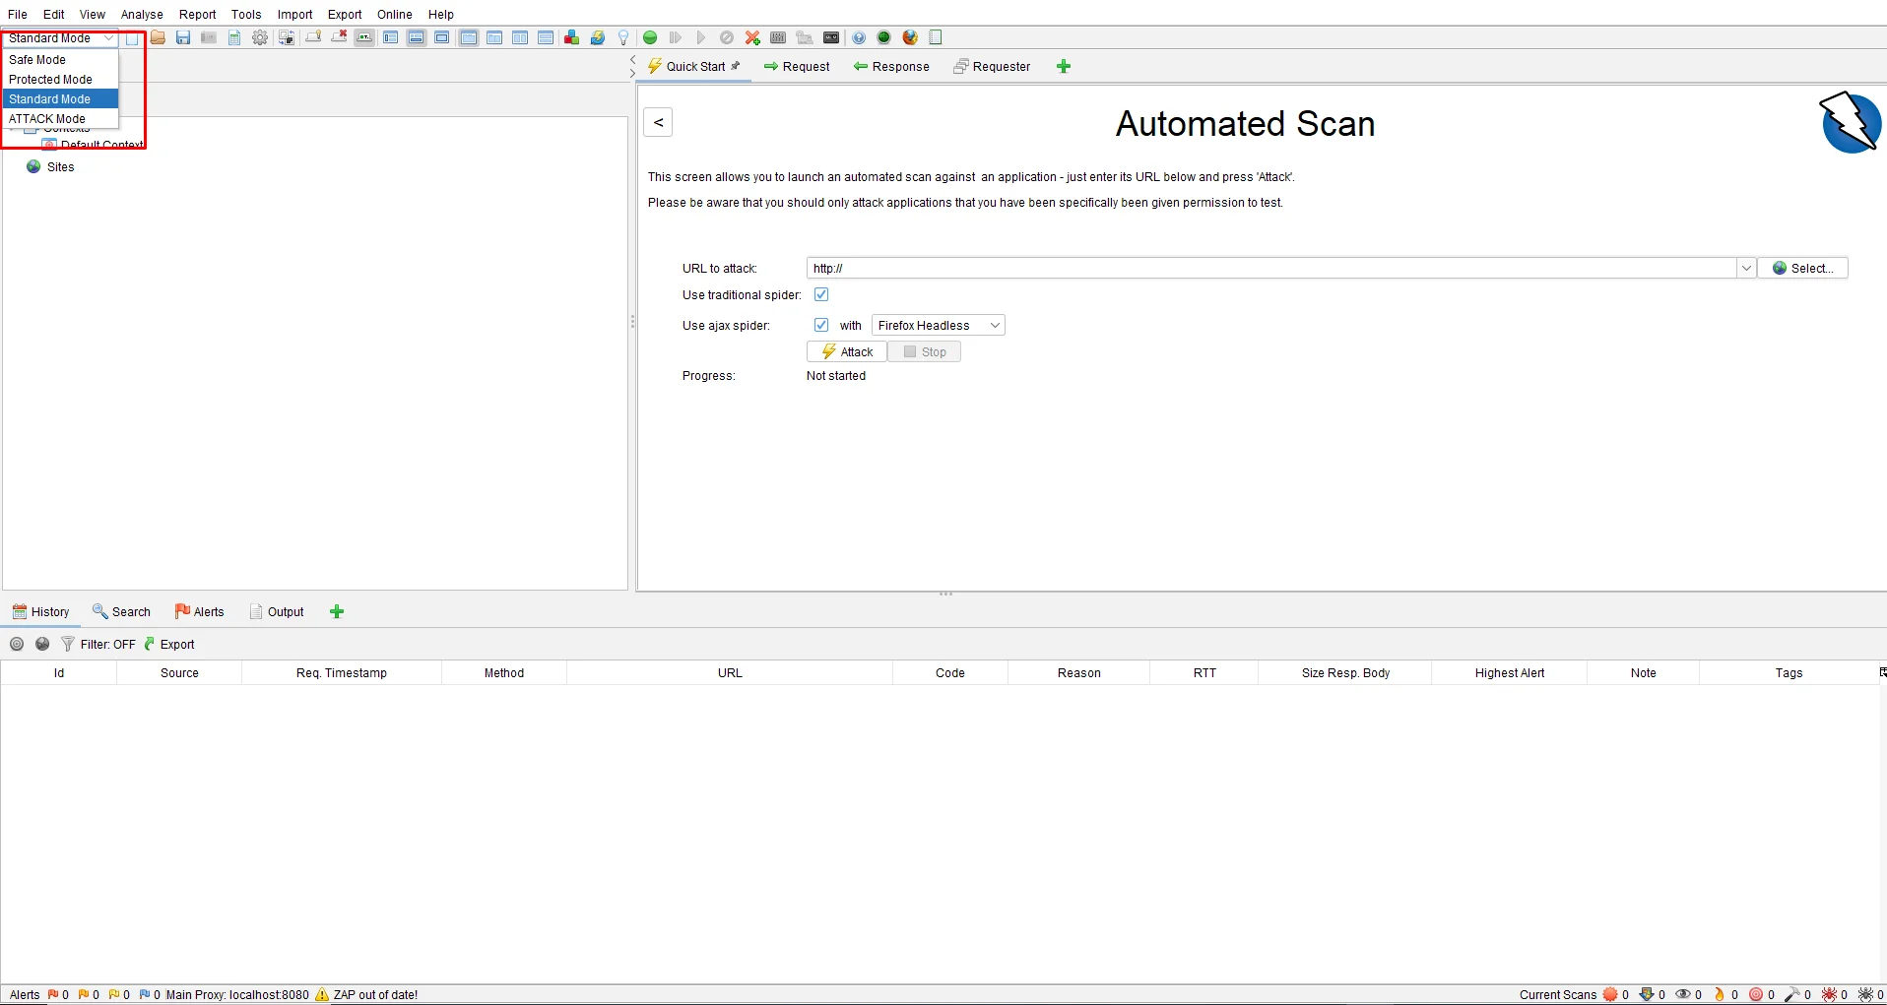Click the Persist Session save icon
1887x1005 pixels.
pos(183,37)
